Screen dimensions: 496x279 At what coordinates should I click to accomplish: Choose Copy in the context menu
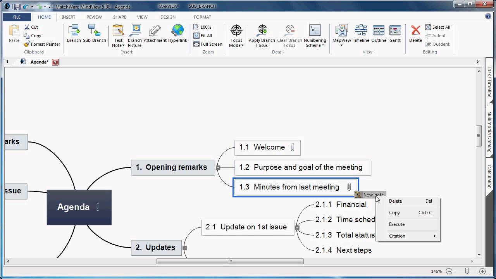click(408, 212)
